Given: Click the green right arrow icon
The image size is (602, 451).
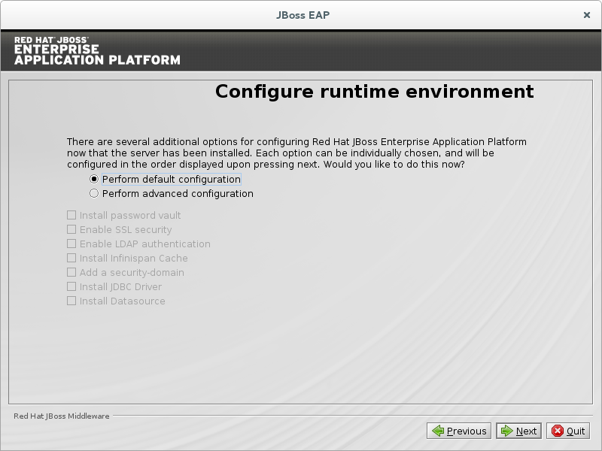Looking at the screenshot, I should tap(507, 431).
